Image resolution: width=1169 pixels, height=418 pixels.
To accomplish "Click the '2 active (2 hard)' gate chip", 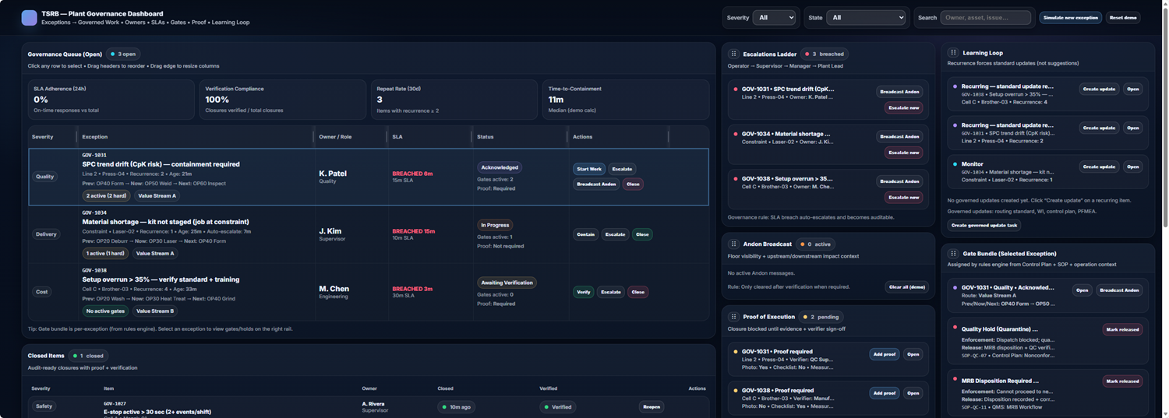I will click(107, 196).
